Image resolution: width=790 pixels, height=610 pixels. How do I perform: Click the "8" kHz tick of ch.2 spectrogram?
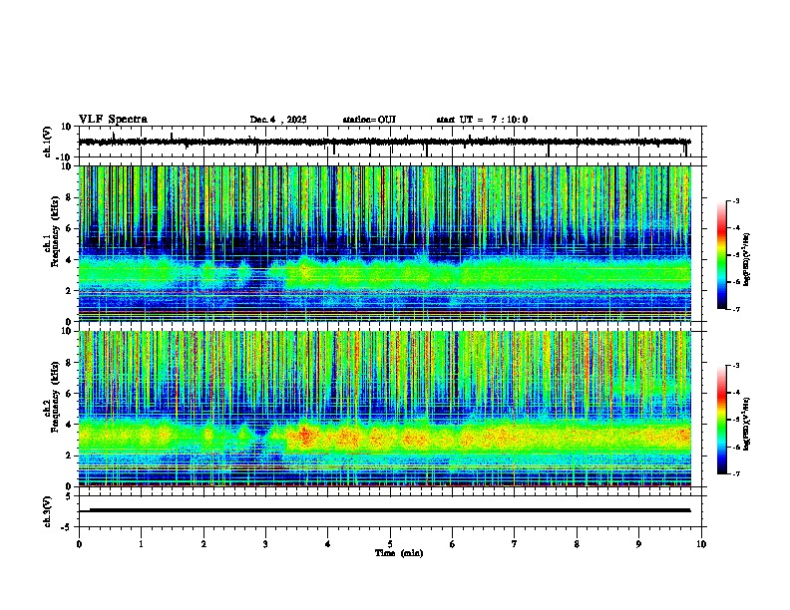69,363
